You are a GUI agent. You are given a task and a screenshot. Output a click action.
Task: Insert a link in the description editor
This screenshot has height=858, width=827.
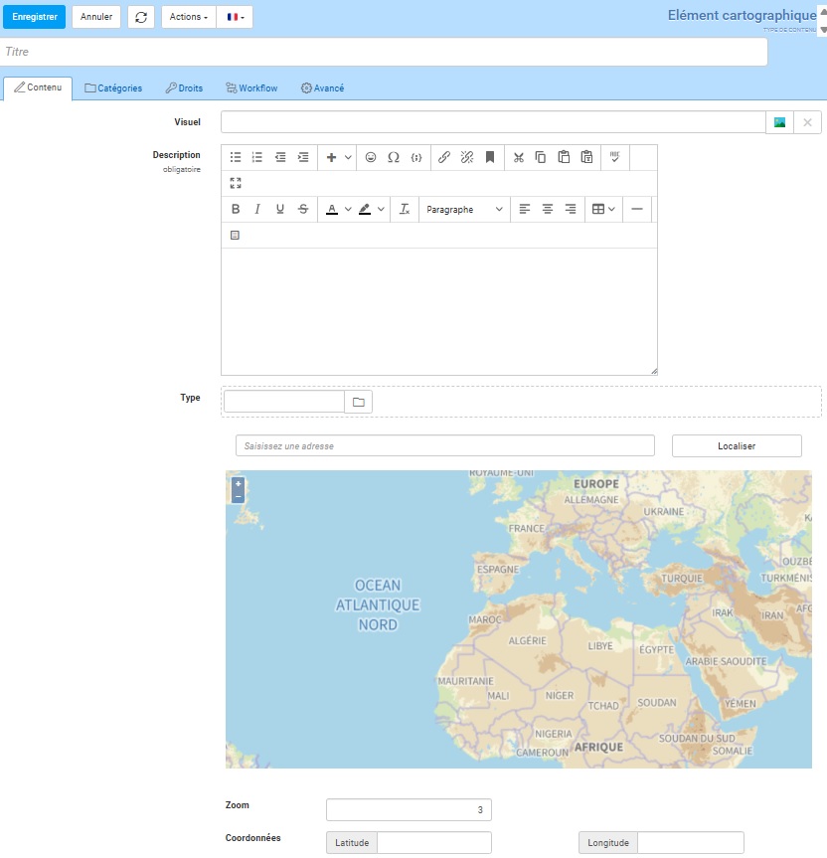coord(444,157)
